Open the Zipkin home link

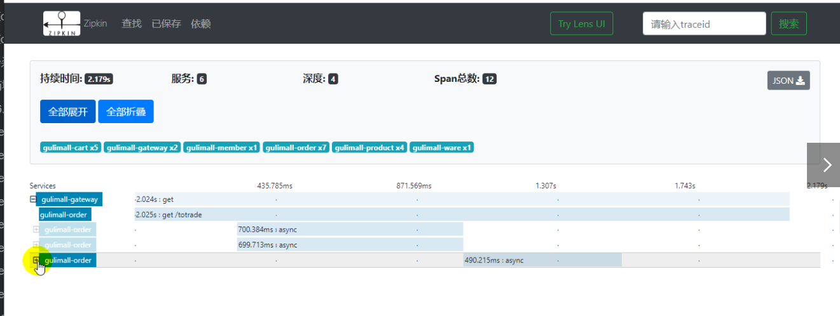coord(95,23)
